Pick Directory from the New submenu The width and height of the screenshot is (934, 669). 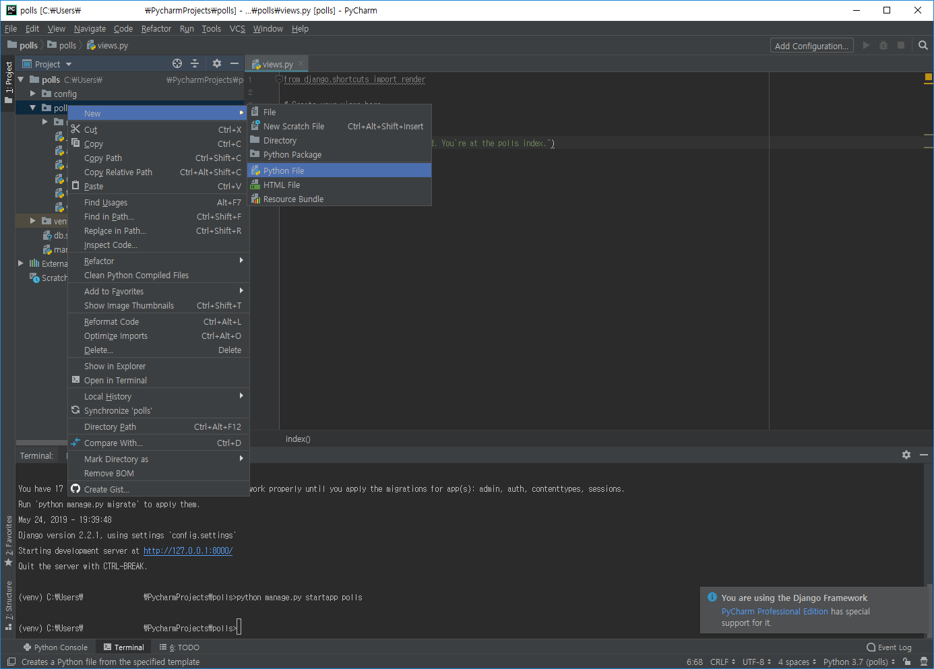pos(339,140)
